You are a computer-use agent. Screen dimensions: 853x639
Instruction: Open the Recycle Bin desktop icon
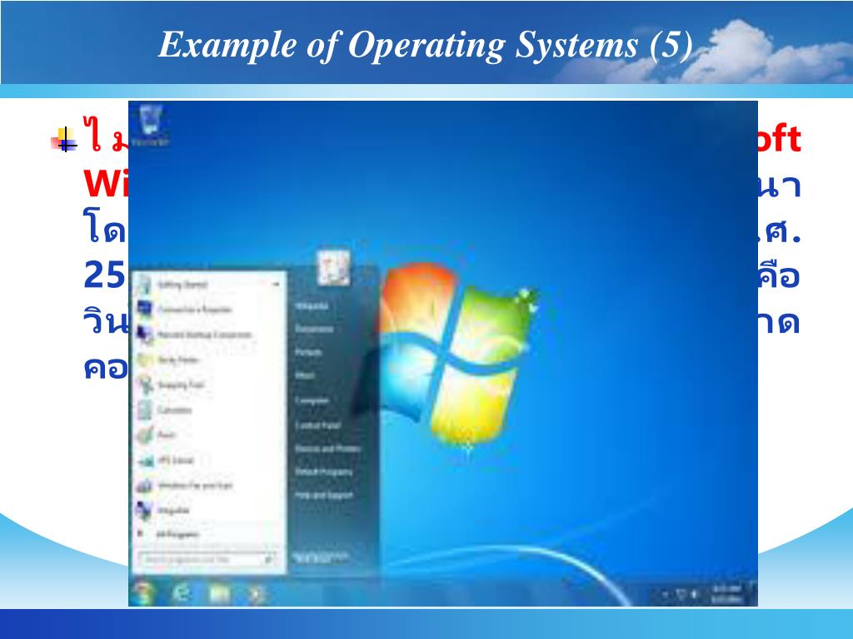coord(150,126)
